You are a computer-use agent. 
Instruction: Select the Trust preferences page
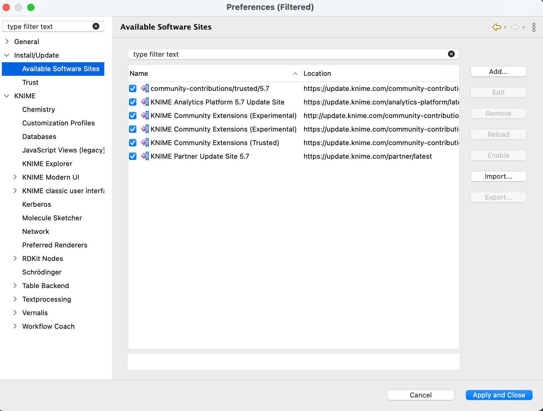click(30, 82)
